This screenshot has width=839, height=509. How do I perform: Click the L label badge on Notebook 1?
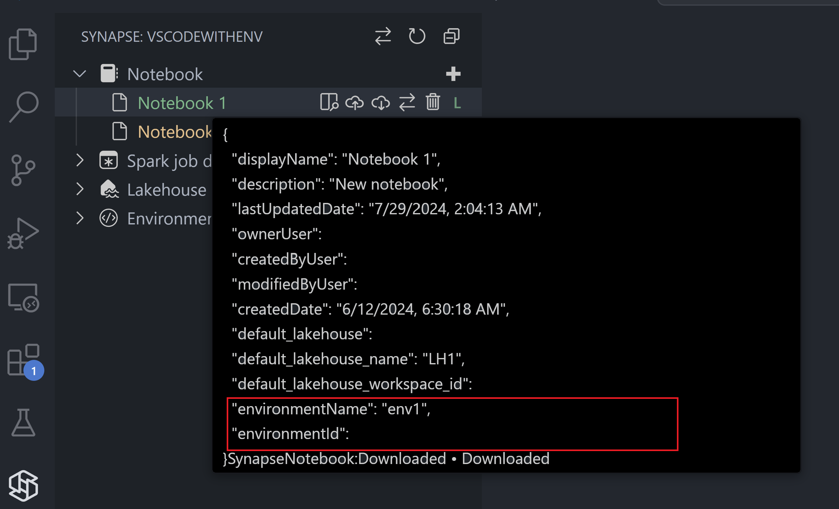[457, 102]
